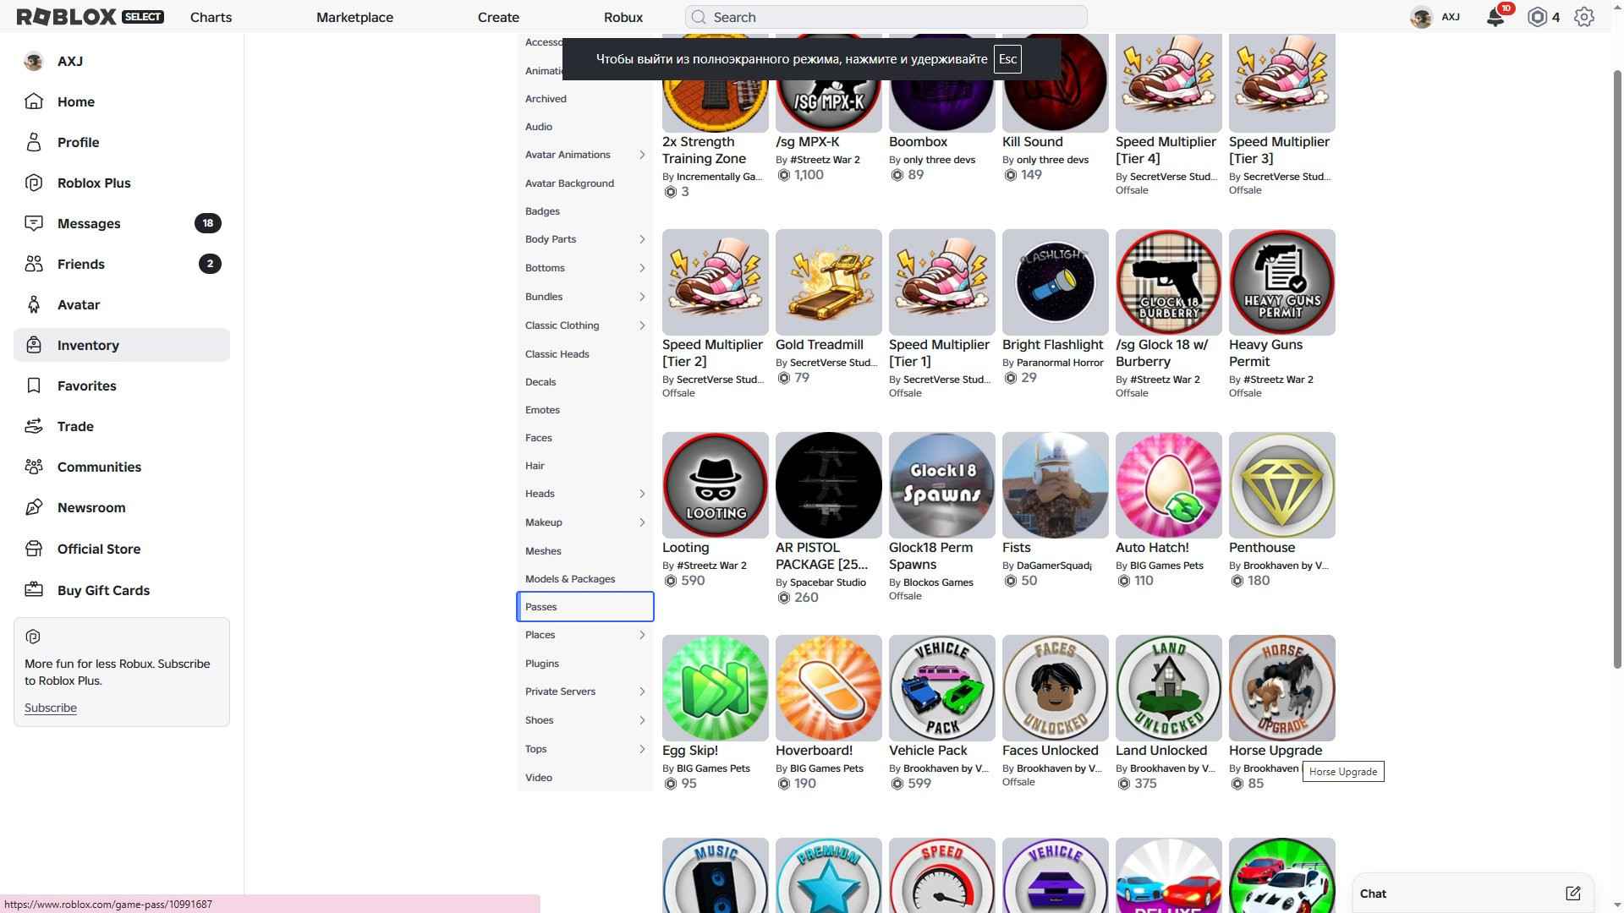Click the Newsroom icon in sidebar
This screenshot has height=913, width=1624.
pos(34,507)
